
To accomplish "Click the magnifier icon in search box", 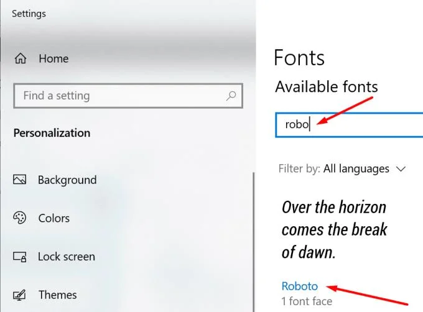I will pyautogui.click(x=231, y=96).
